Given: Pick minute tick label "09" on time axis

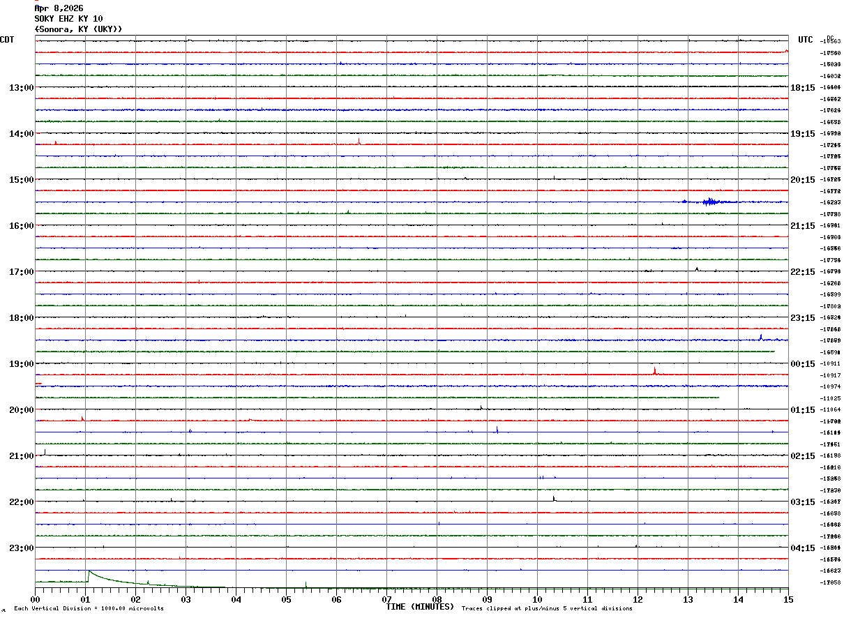Looking at the screenshot, I should [x=488, y=599].
